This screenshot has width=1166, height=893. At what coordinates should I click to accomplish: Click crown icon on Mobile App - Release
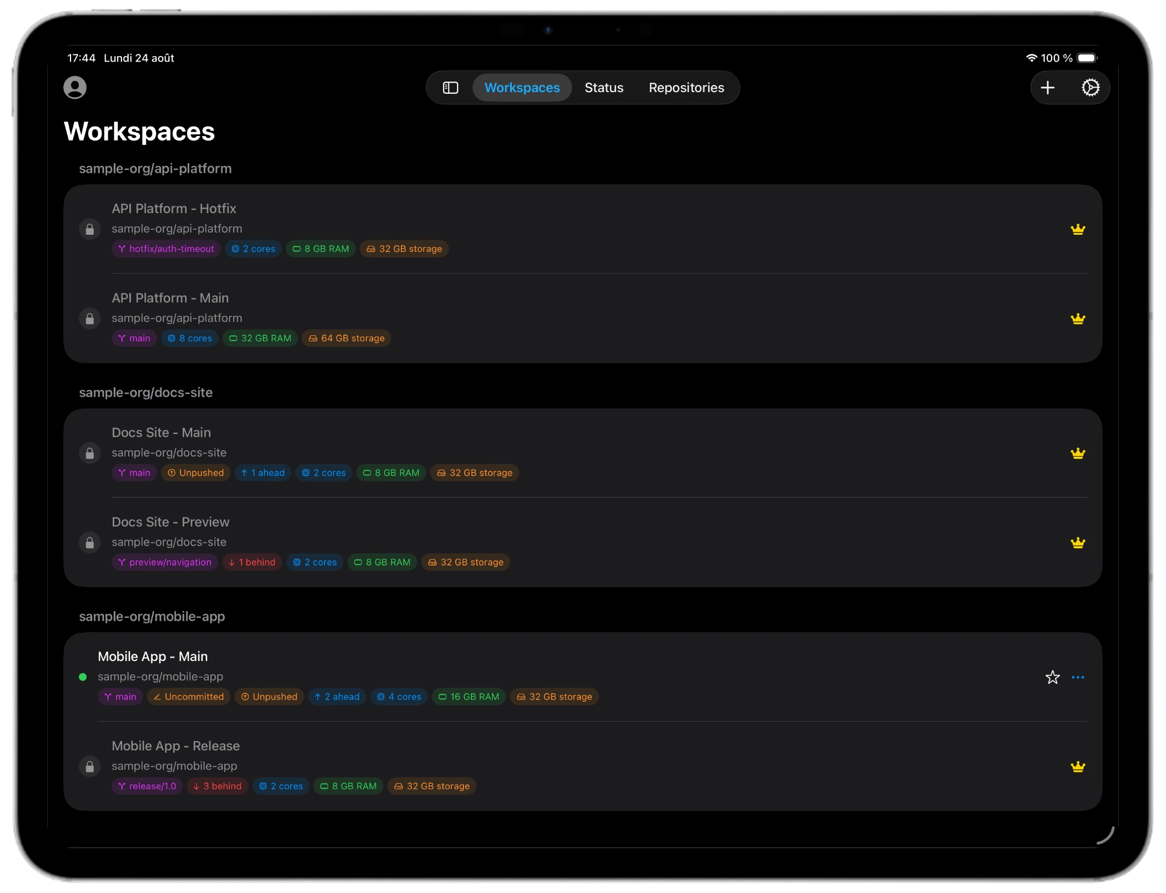pyautogui.click(x=1078, y=766)
